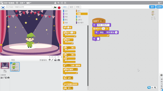Switch to the 脚本 tab
Screen dimensions: 163x91
[65, 7]
